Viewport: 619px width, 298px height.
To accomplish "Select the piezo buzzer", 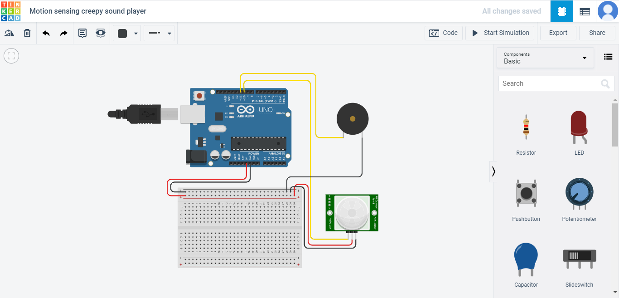I will coord(353,119).
